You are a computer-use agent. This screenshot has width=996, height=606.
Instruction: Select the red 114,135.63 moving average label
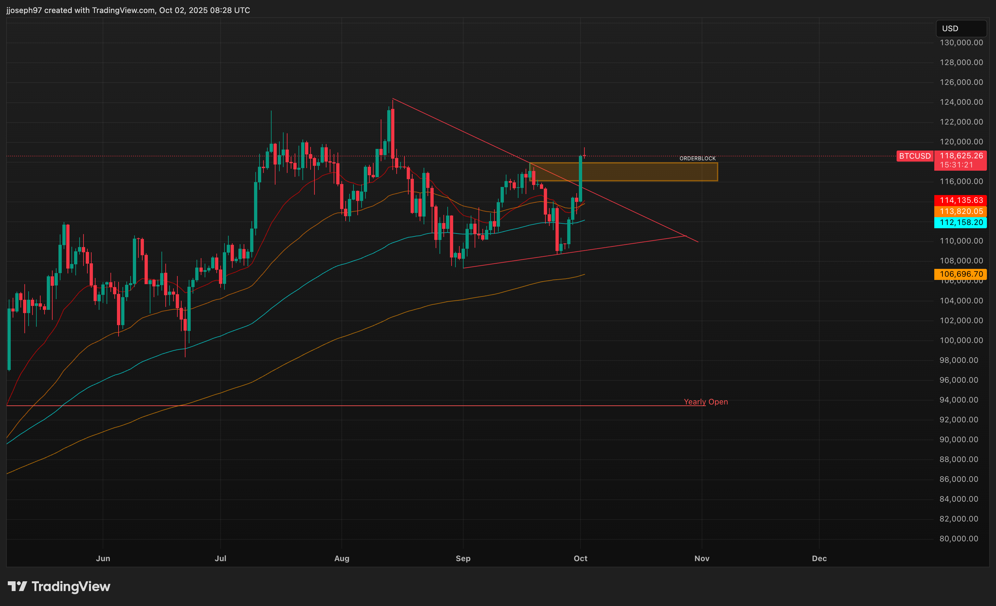pos(960,200)
